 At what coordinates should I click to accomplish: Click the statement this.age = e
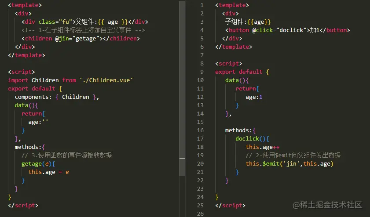click(48, 172)
